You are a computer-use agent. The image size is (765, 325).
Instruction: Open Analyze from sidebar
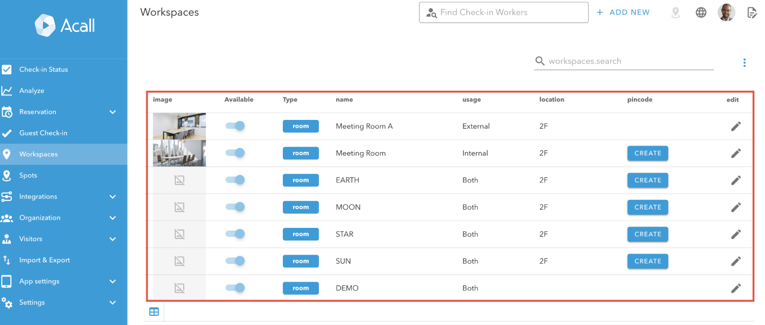(x=64, y=91)
